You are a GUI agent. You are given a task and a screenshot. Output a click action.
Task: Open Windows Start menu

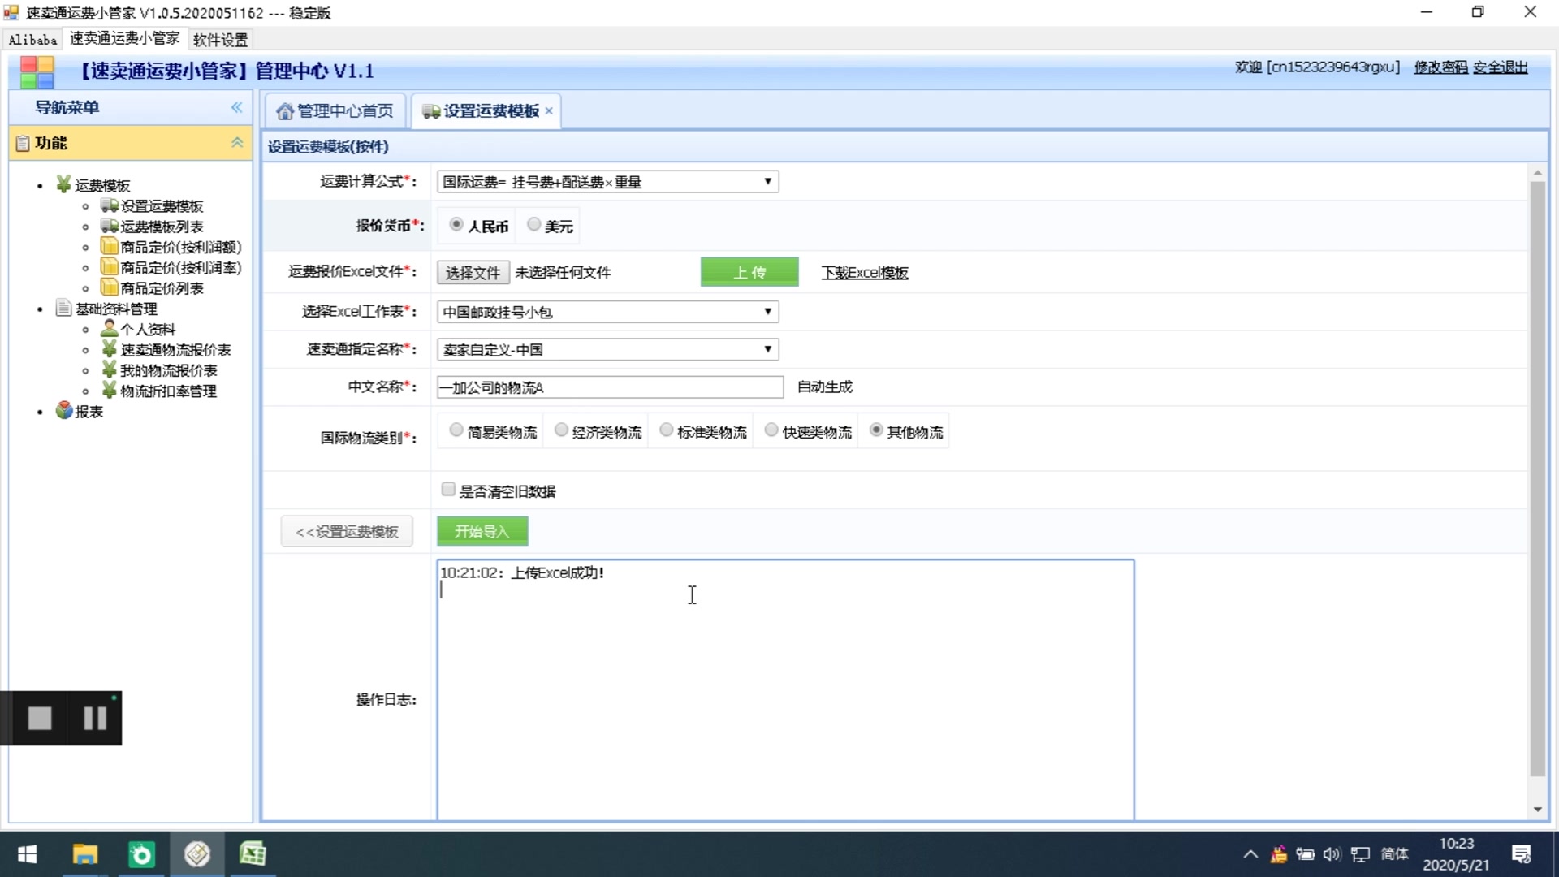[27, 854]
